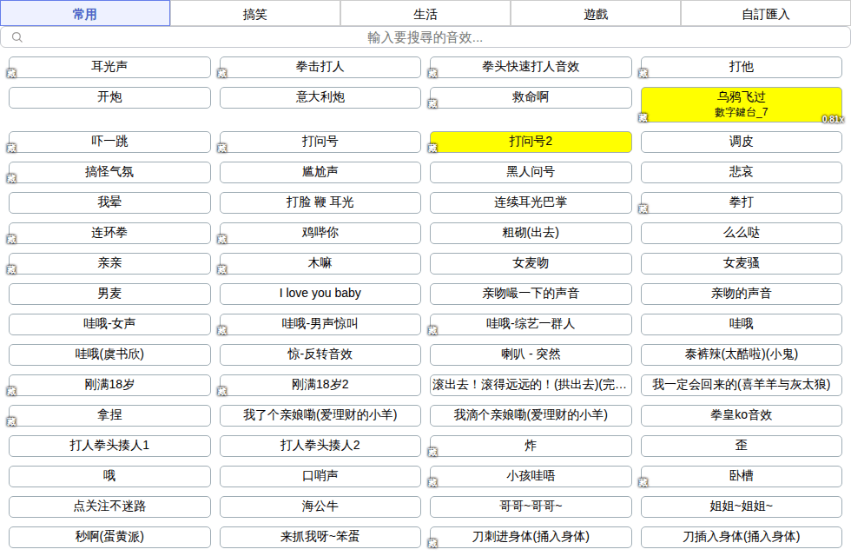The height and width of the screenshot is (556, 851).
Task: Click the corner badge on the 耳光声 button
Action: [11, 73]
